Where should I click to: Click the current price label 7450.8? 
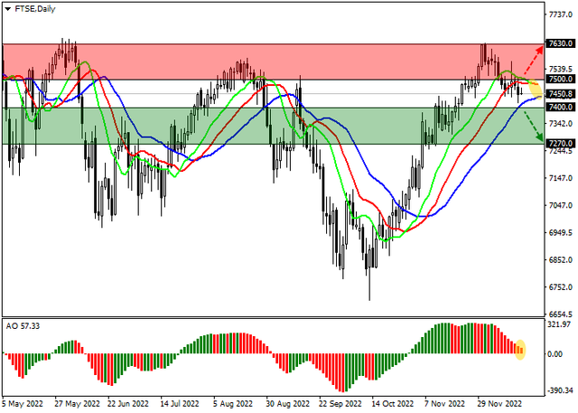tap(560, 94)
